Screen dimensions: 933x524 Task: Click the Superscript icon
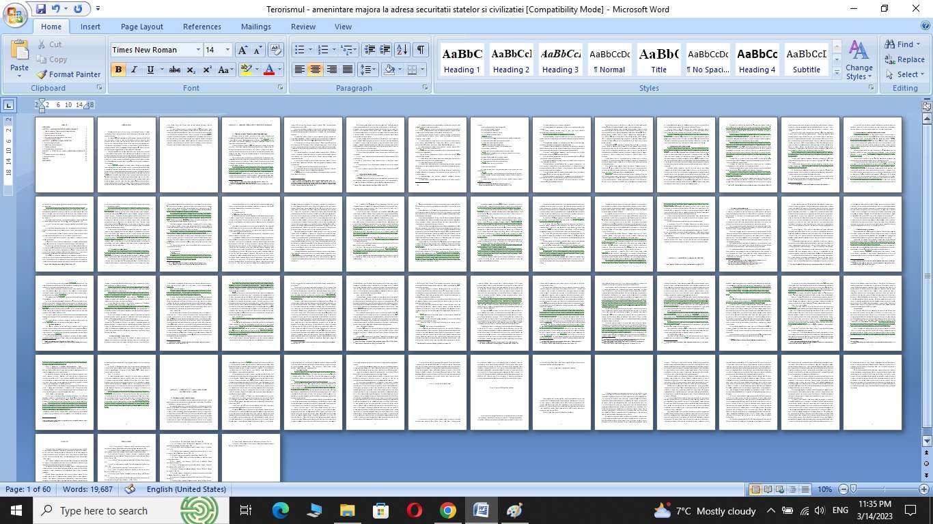click(207, 70)
